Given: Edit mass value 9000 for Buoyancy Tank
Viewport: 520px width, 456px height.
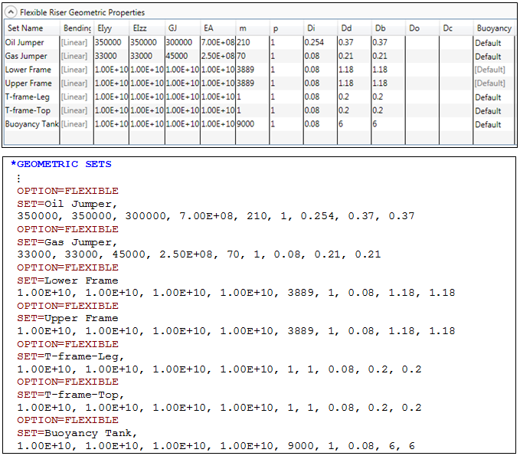Looking at the screenshot, I should point(253,124).
